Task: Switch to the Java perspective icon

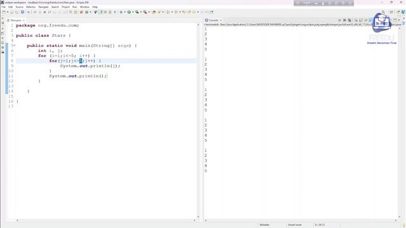Action: (x=398, y=12)
